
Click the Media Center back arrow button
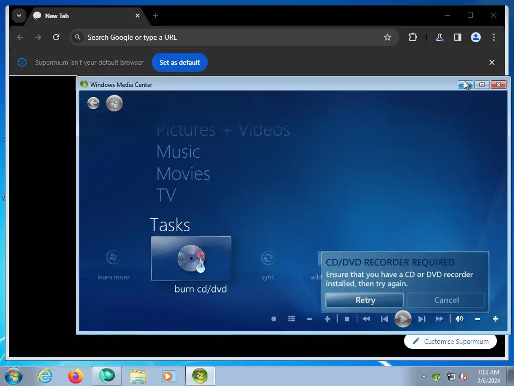tap(93, 103)
